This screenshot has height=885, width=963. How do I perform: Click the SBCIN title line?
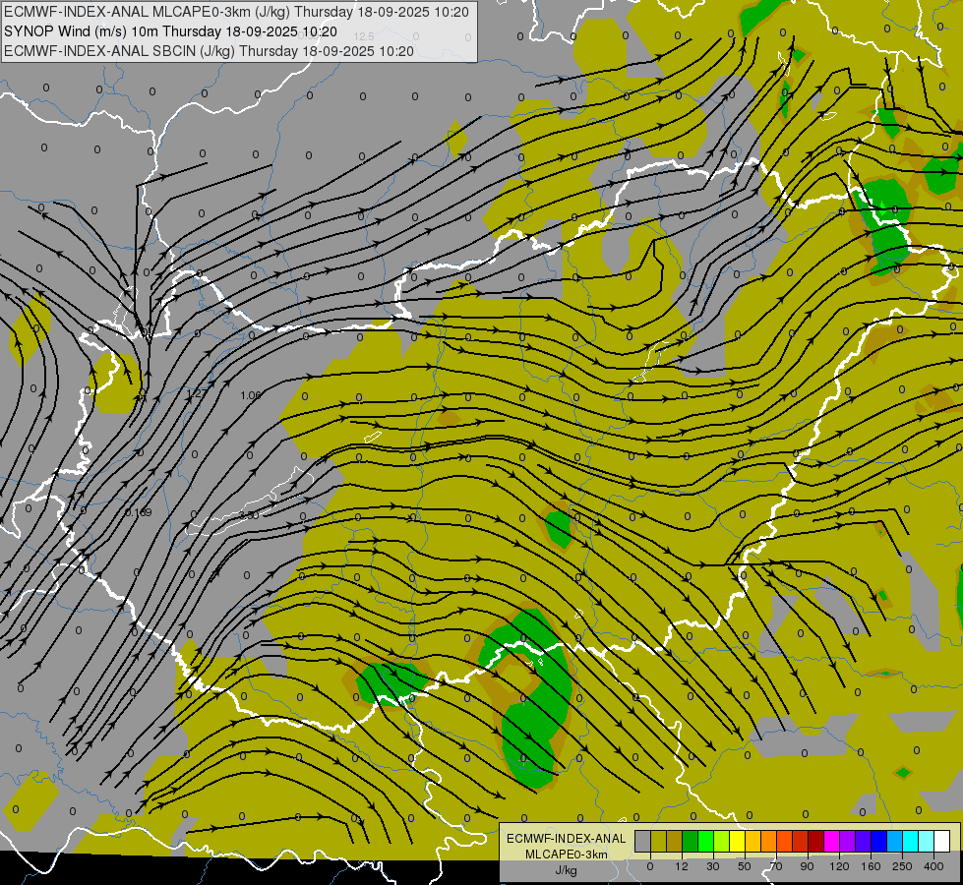tap(209, 51)
